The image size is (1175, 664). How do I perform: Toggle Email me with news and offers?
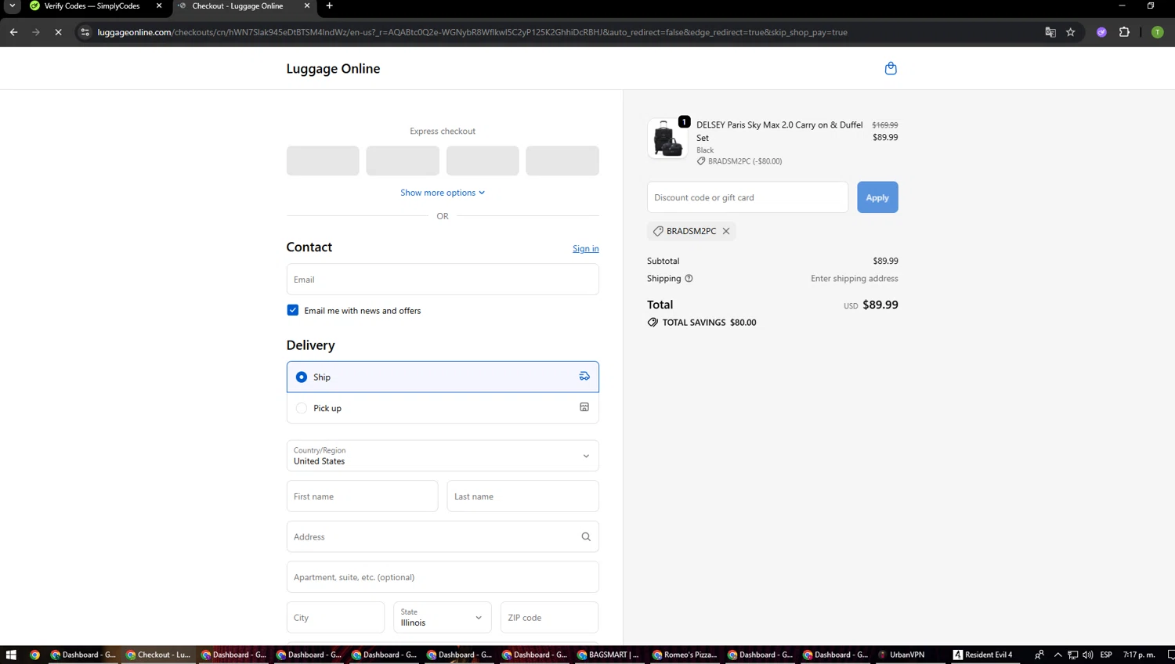tap(293, 310)
